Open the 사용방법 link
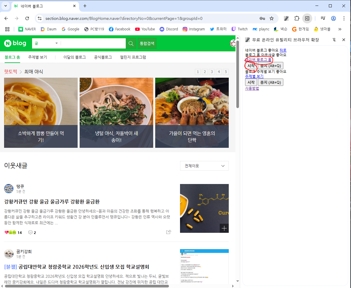 [x=252, y=88]
